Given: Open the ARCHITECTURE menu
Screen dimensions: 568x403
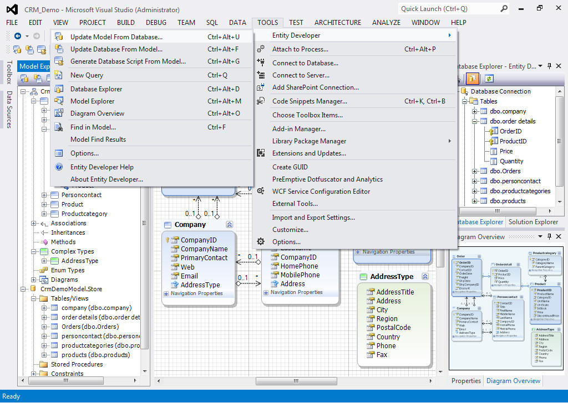Looking at the screenshot, I should click(x=337, y=23).
